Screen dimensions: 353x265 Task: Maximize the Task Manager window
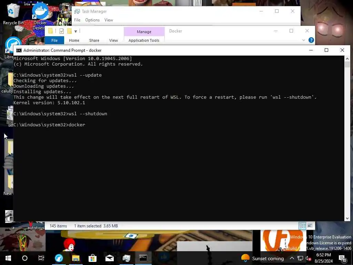pos(277,11)
